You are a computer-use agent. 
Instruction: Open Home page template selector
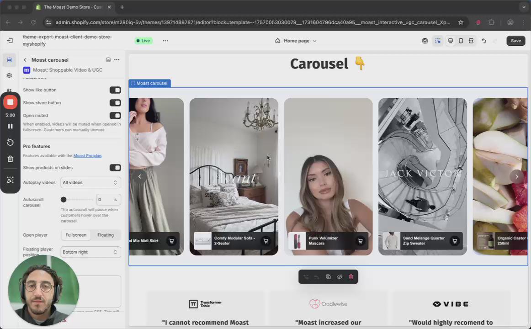(x=296, y=41)
